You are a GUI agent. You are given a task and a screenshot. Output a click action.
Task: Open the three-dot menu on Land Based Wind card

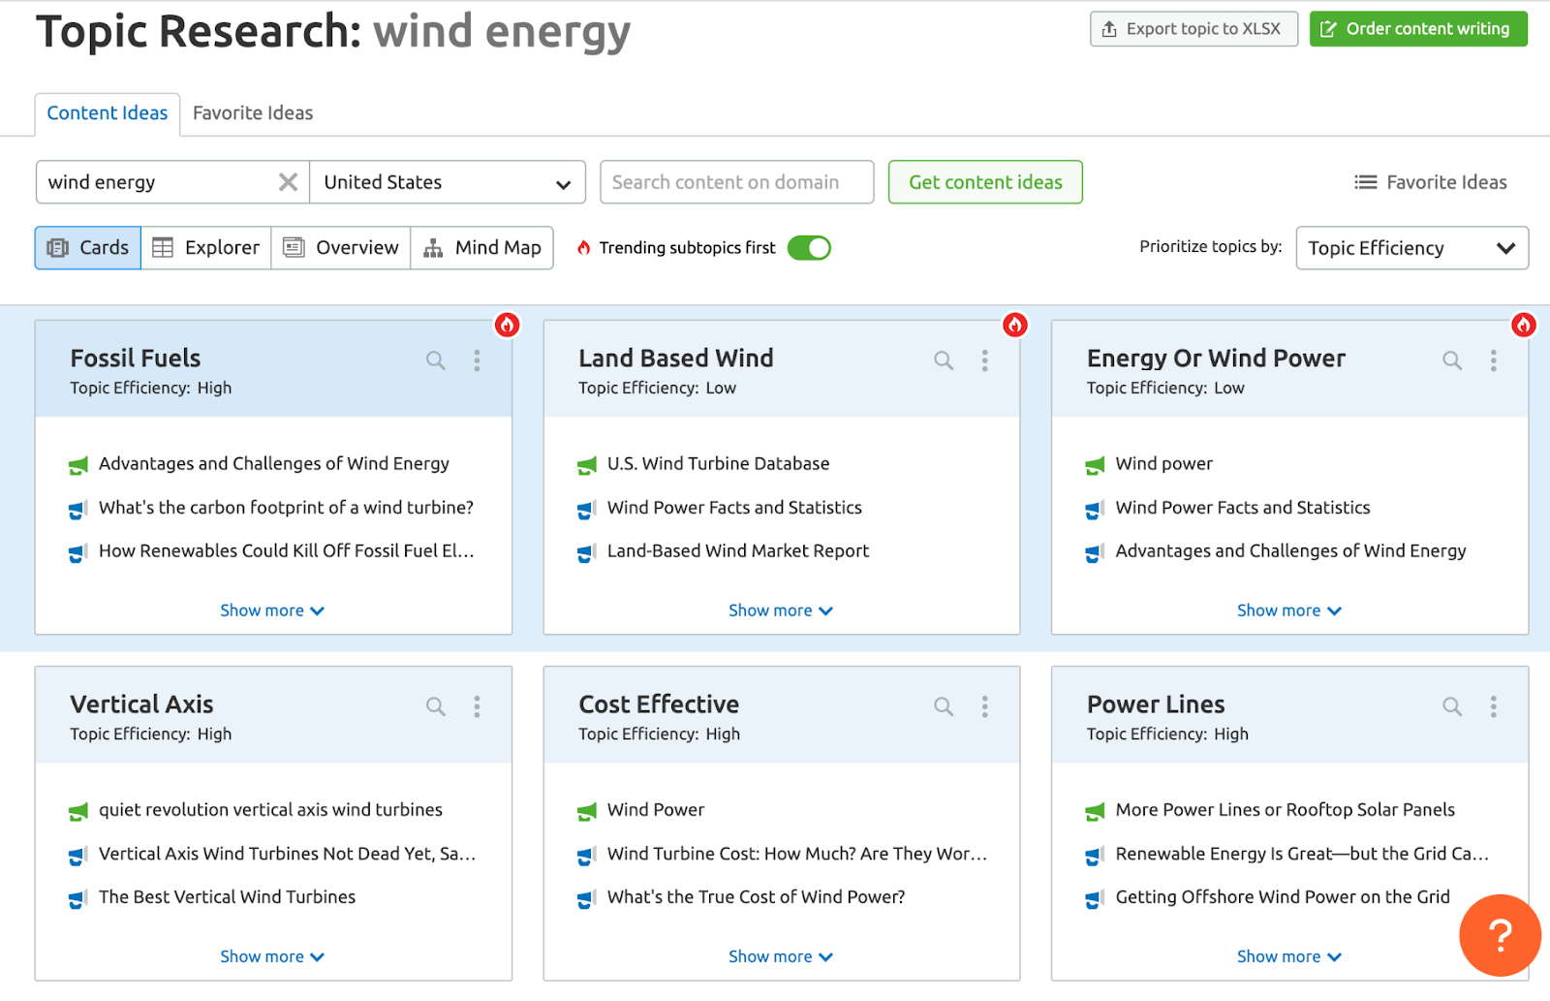click(984, 360)
